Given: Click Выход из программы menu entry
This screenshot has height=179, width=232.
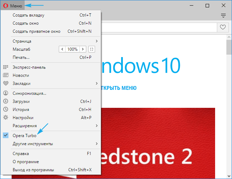Looking at the screenshot, I should coord(33,170).
